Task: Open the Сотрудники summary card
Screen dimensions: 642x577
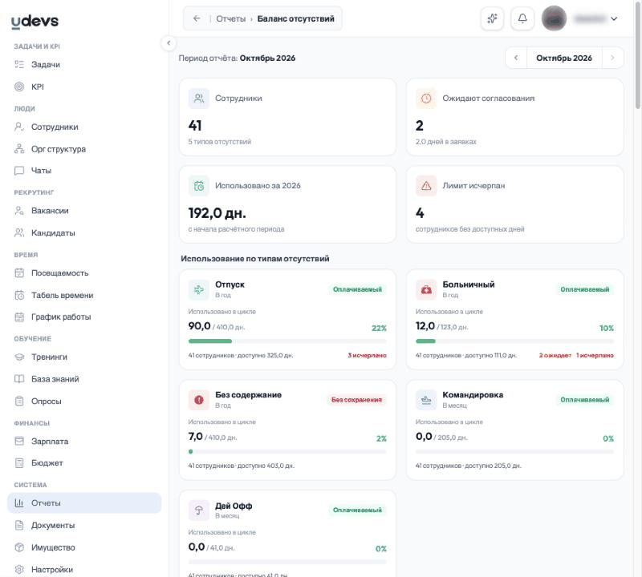Action: (x=287, y=117)
